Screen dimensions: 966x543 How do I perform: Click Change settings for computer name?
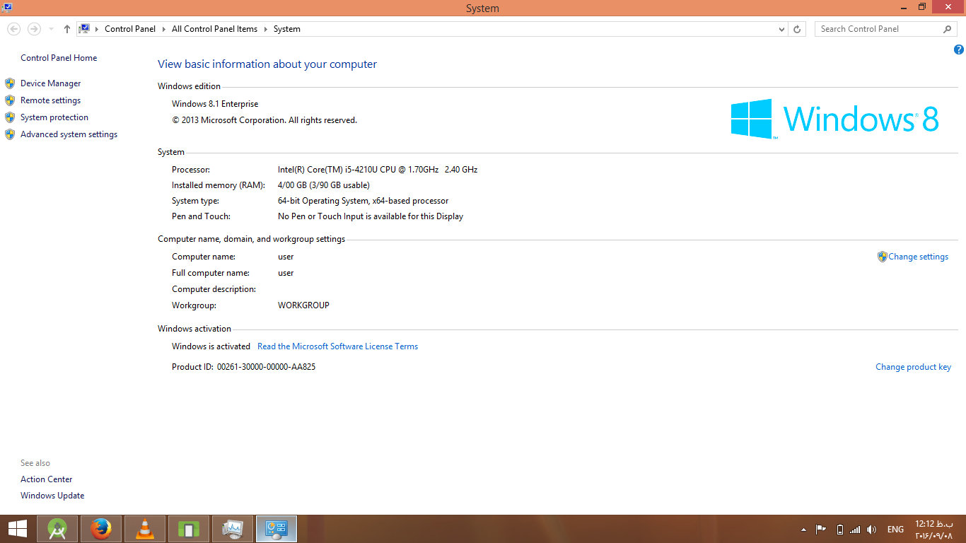coord(919,257)
